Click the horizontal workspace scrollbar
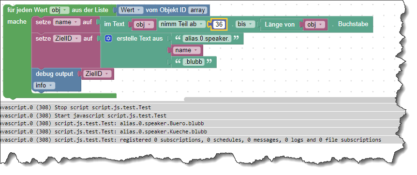 (290, 99)
